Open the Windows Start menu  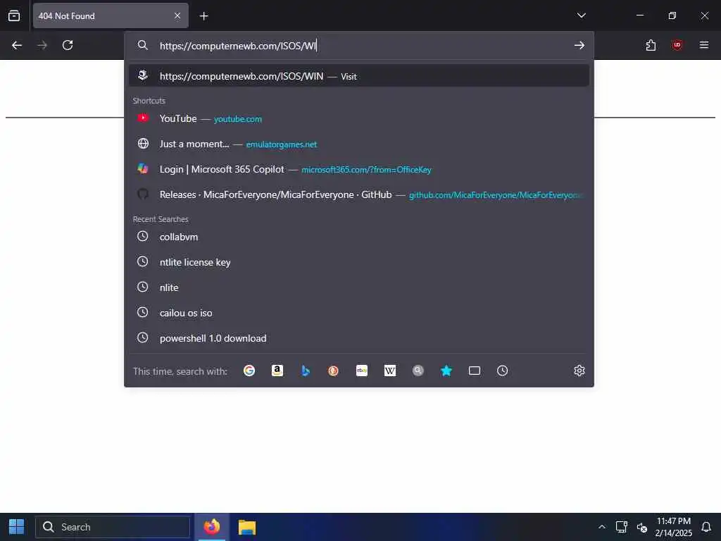coord(17,527)
